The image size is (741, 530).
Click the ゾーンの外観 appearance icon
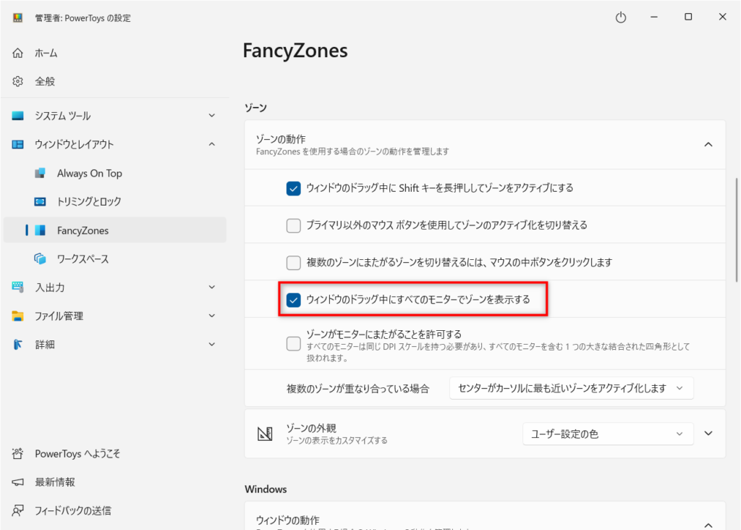(265, 434)
